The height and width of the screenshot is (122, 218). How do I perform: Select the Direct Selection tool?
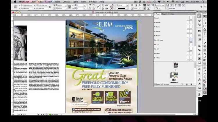[205, 20]
